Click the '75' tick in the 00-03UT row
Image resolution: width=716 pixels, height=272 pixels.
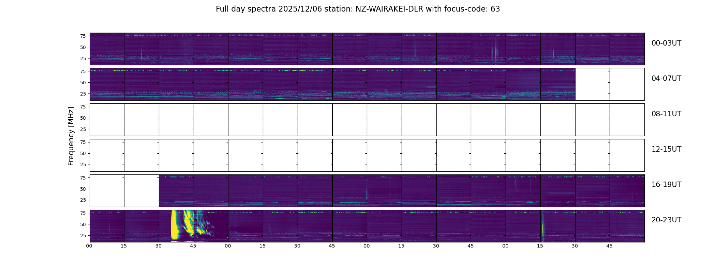83,36
